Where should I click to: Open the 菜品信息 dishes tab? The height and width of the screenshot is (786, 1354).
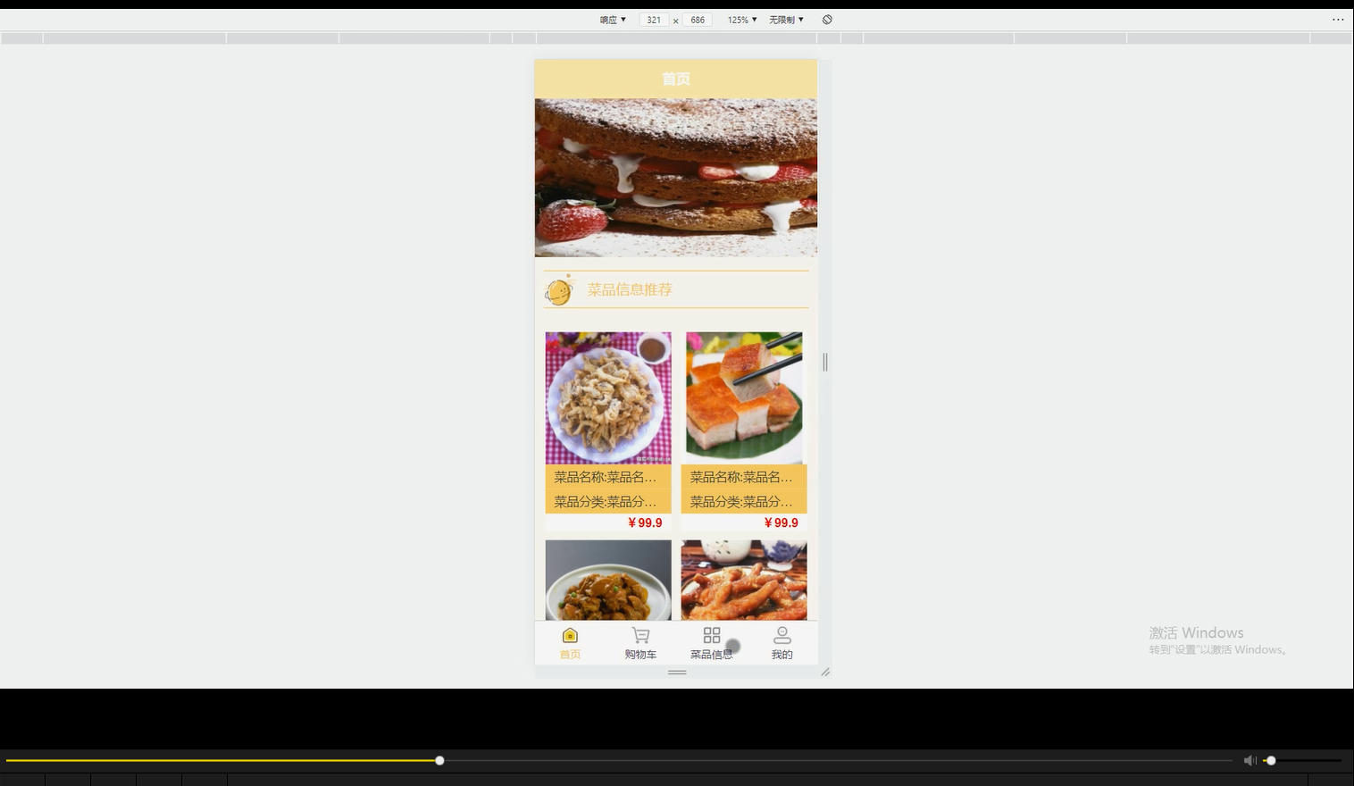[711, 643]
